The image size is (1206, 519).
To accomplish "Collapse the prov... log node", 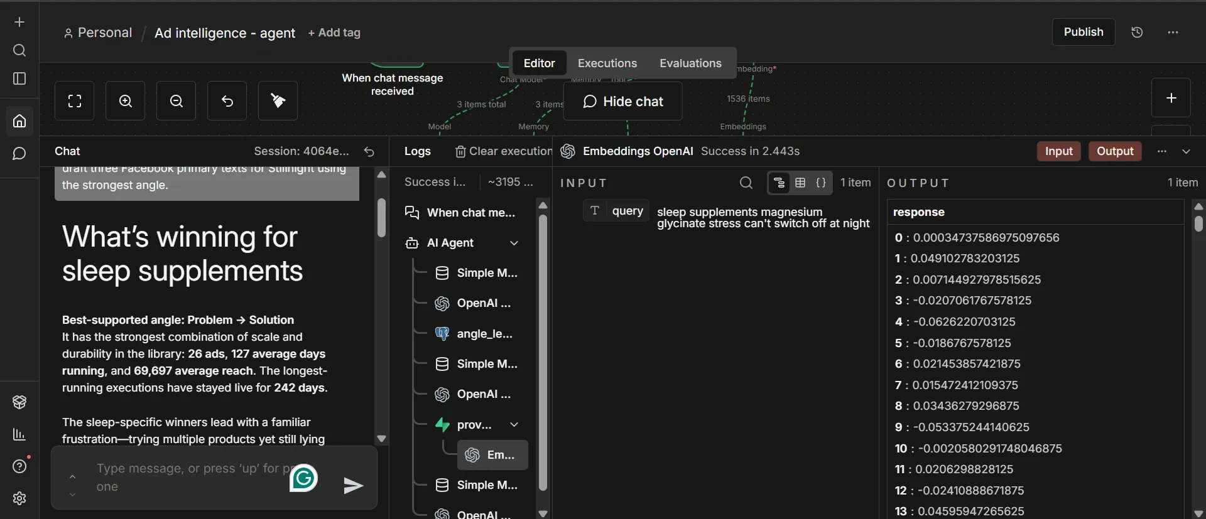I will (514, 424).
